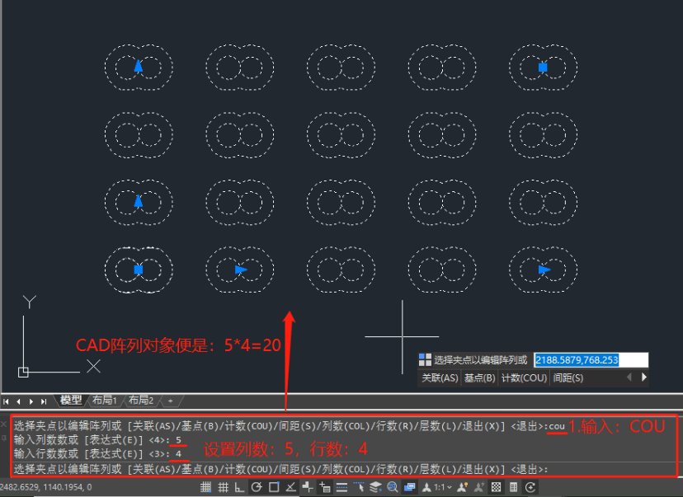This screenshot has height=497, width=683.
Task: Close the command line panel X
Action: point(4,424)
